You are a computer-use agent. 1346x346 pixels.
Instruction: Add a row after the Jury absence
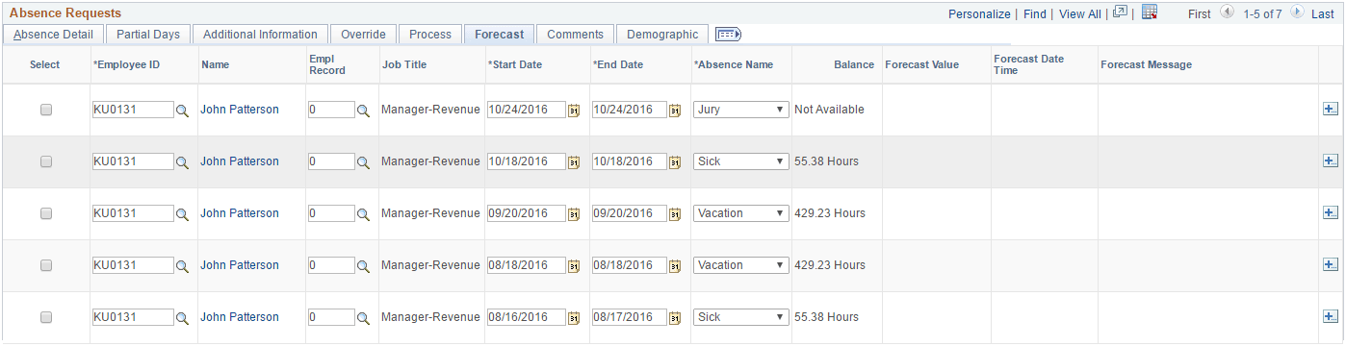click(1331, 110)
